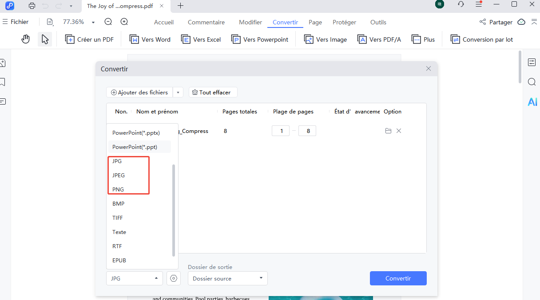The height and width of the screenshot is (300, 540).
Task: Open conversion settings via the gear icon
Action: (x=173, y=278)
